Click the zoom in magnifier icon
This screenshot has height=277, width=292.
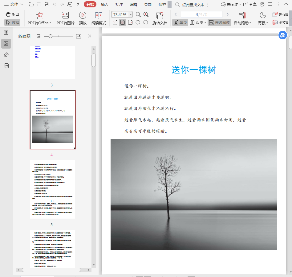pos(146,14)
